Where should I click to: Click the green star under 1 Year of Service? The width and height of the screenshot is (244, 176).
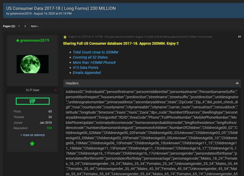tap(32, 144)
